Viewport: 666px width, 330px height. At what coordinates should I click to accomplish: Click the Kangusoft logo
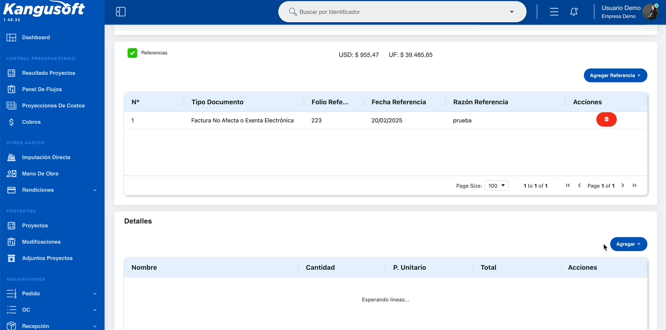pos(44,9)
